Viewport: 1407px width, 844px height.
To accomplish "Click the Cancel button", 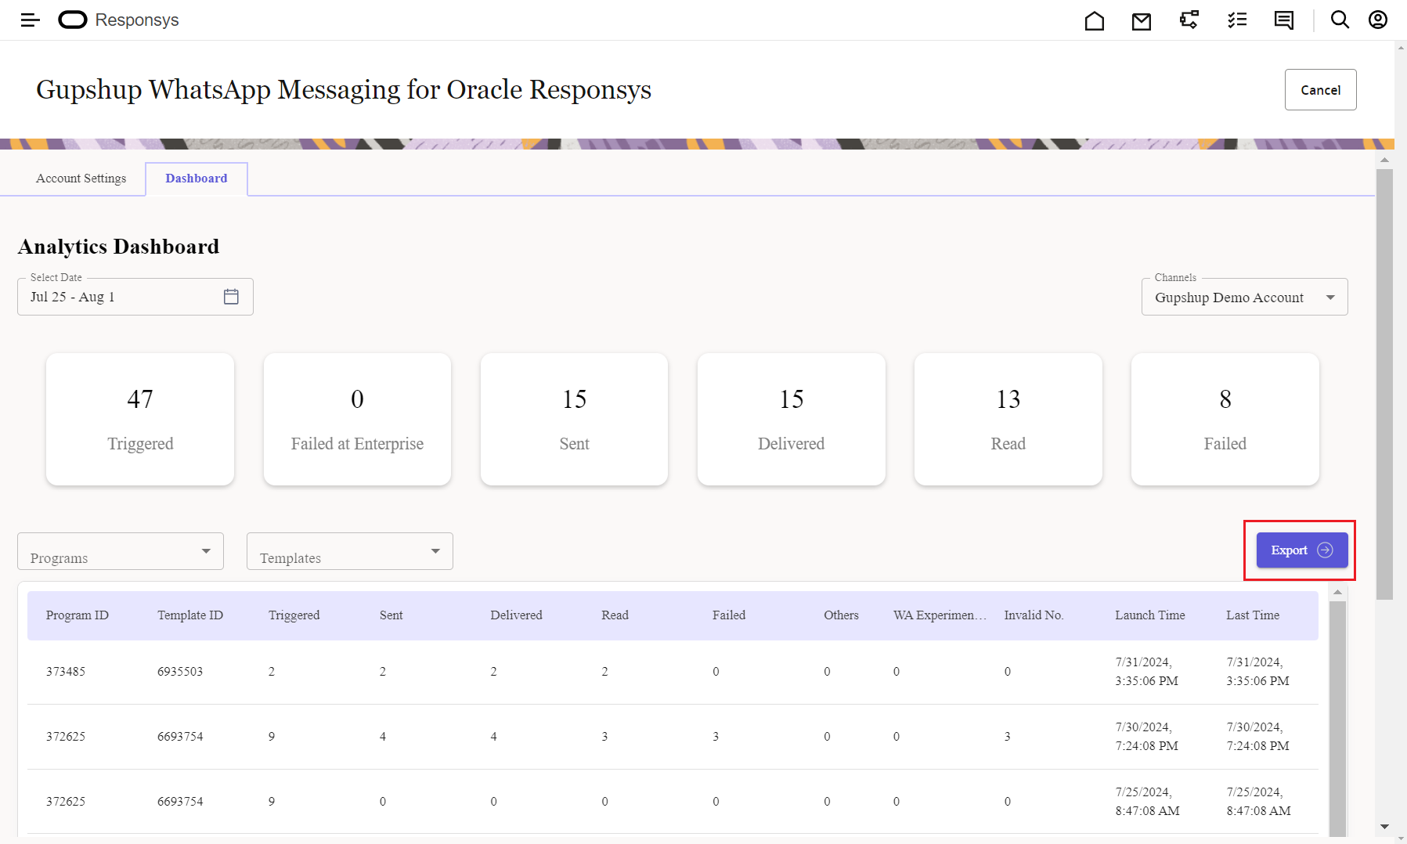I will (x=1320, y=90).
